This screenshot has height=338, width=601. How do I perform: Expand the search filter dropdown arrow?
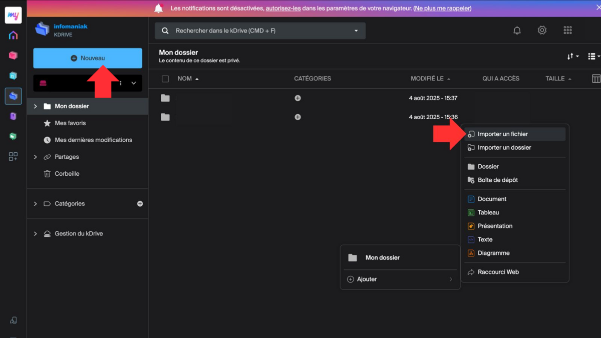(x=356, y=31)
